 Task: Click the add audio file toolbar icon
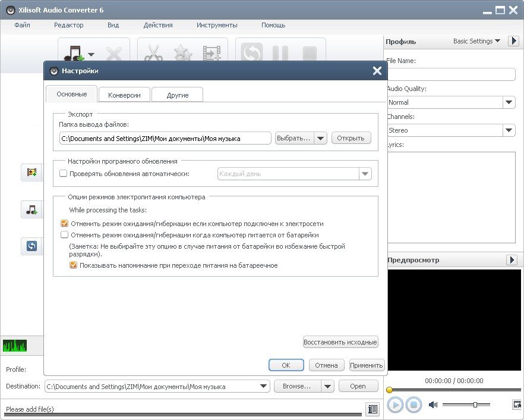click(73, 54)
